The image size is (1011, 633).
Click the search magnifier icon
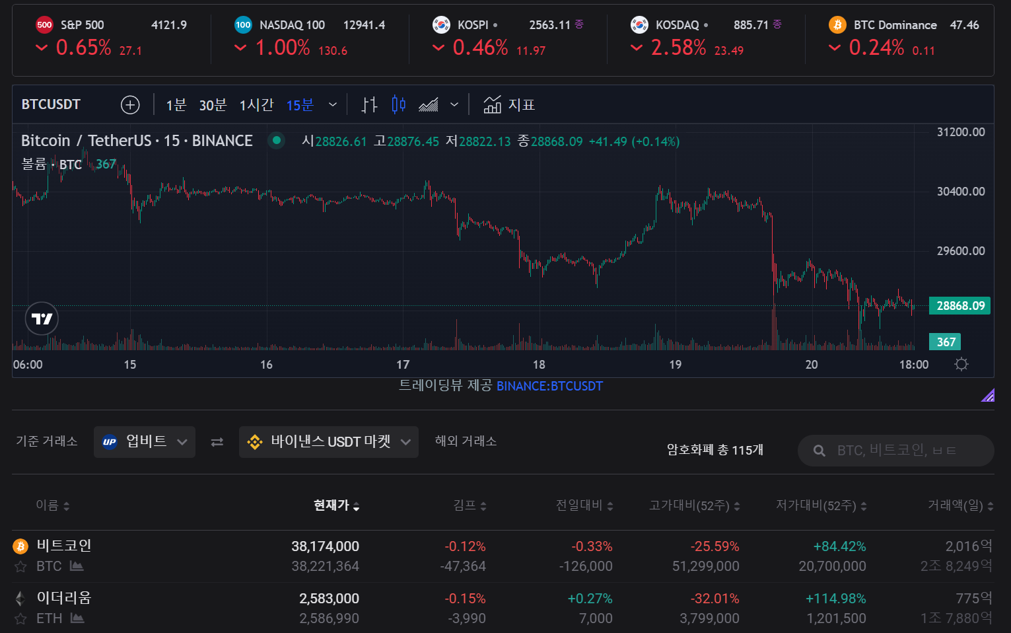pyautogui.click(x=819, y=451)
